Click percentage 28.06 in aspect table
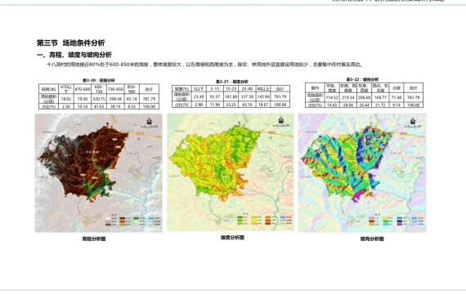Screen dimensions: 466x294 347,105
